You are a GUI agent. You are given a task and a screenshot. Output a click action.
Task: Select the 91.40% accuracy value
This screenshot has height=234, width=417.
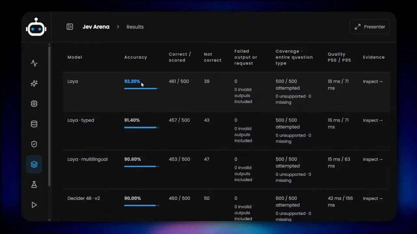pos(132,120)
